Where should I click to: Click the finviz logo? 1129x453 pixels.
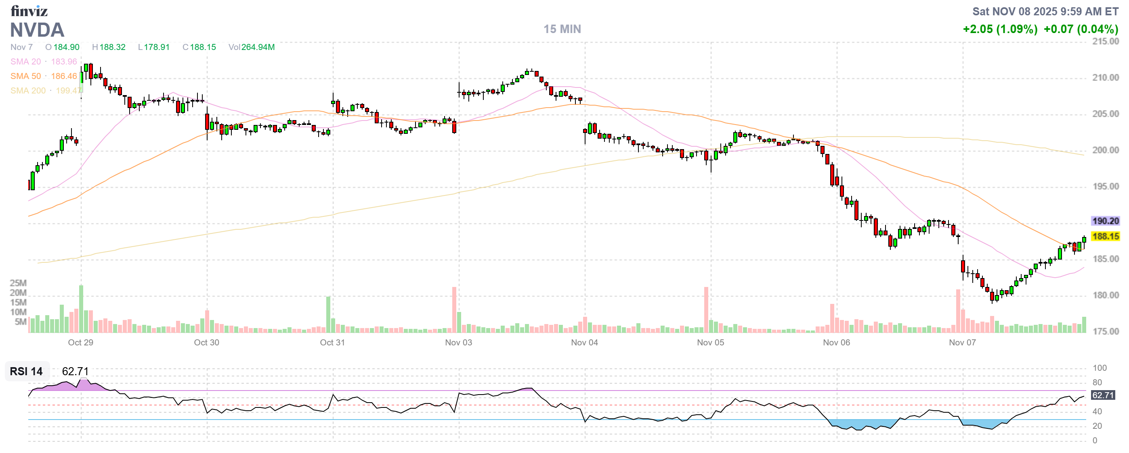[x=29, y=10]
